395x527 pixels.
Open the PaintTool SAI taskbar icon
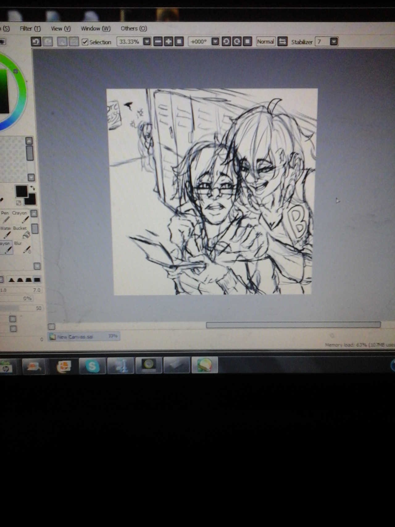(x=205, y=365)
